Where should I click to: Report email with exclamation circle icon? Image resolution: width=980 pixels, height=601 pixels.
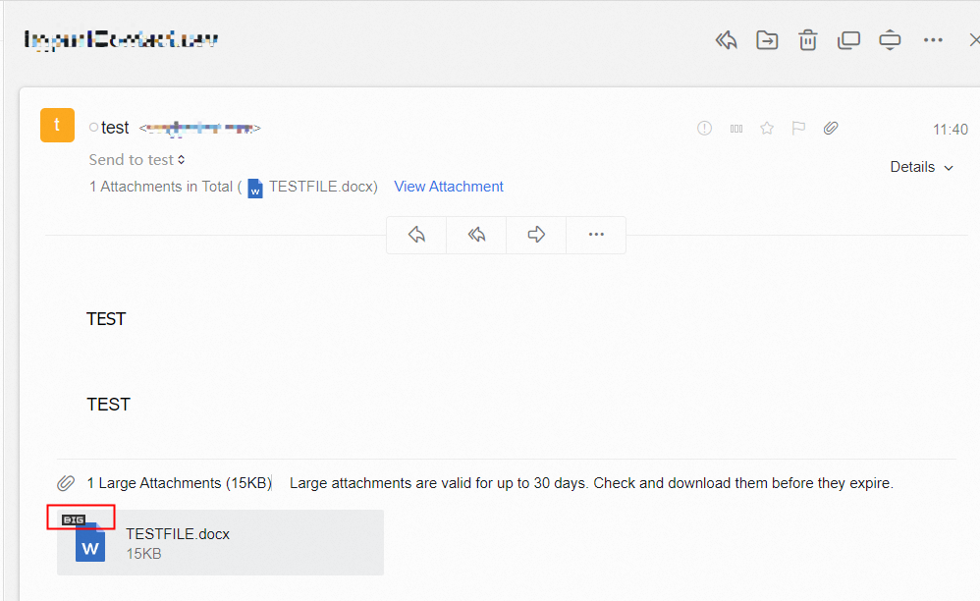(704, 128)
